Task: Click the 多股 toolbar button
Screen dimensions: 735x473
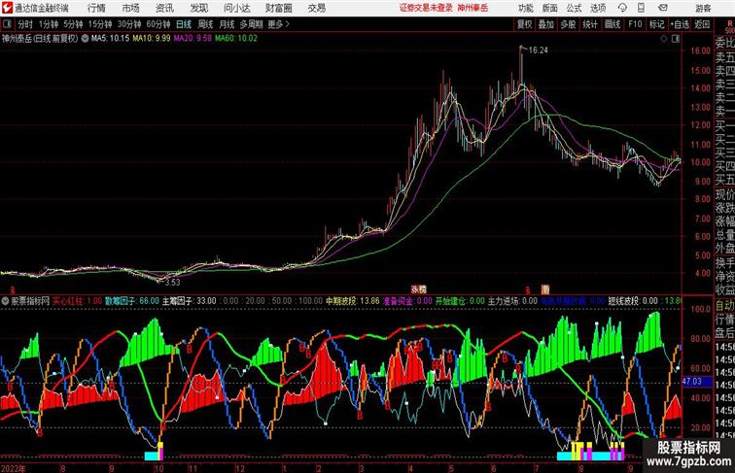Action: (x=568, y=24)
